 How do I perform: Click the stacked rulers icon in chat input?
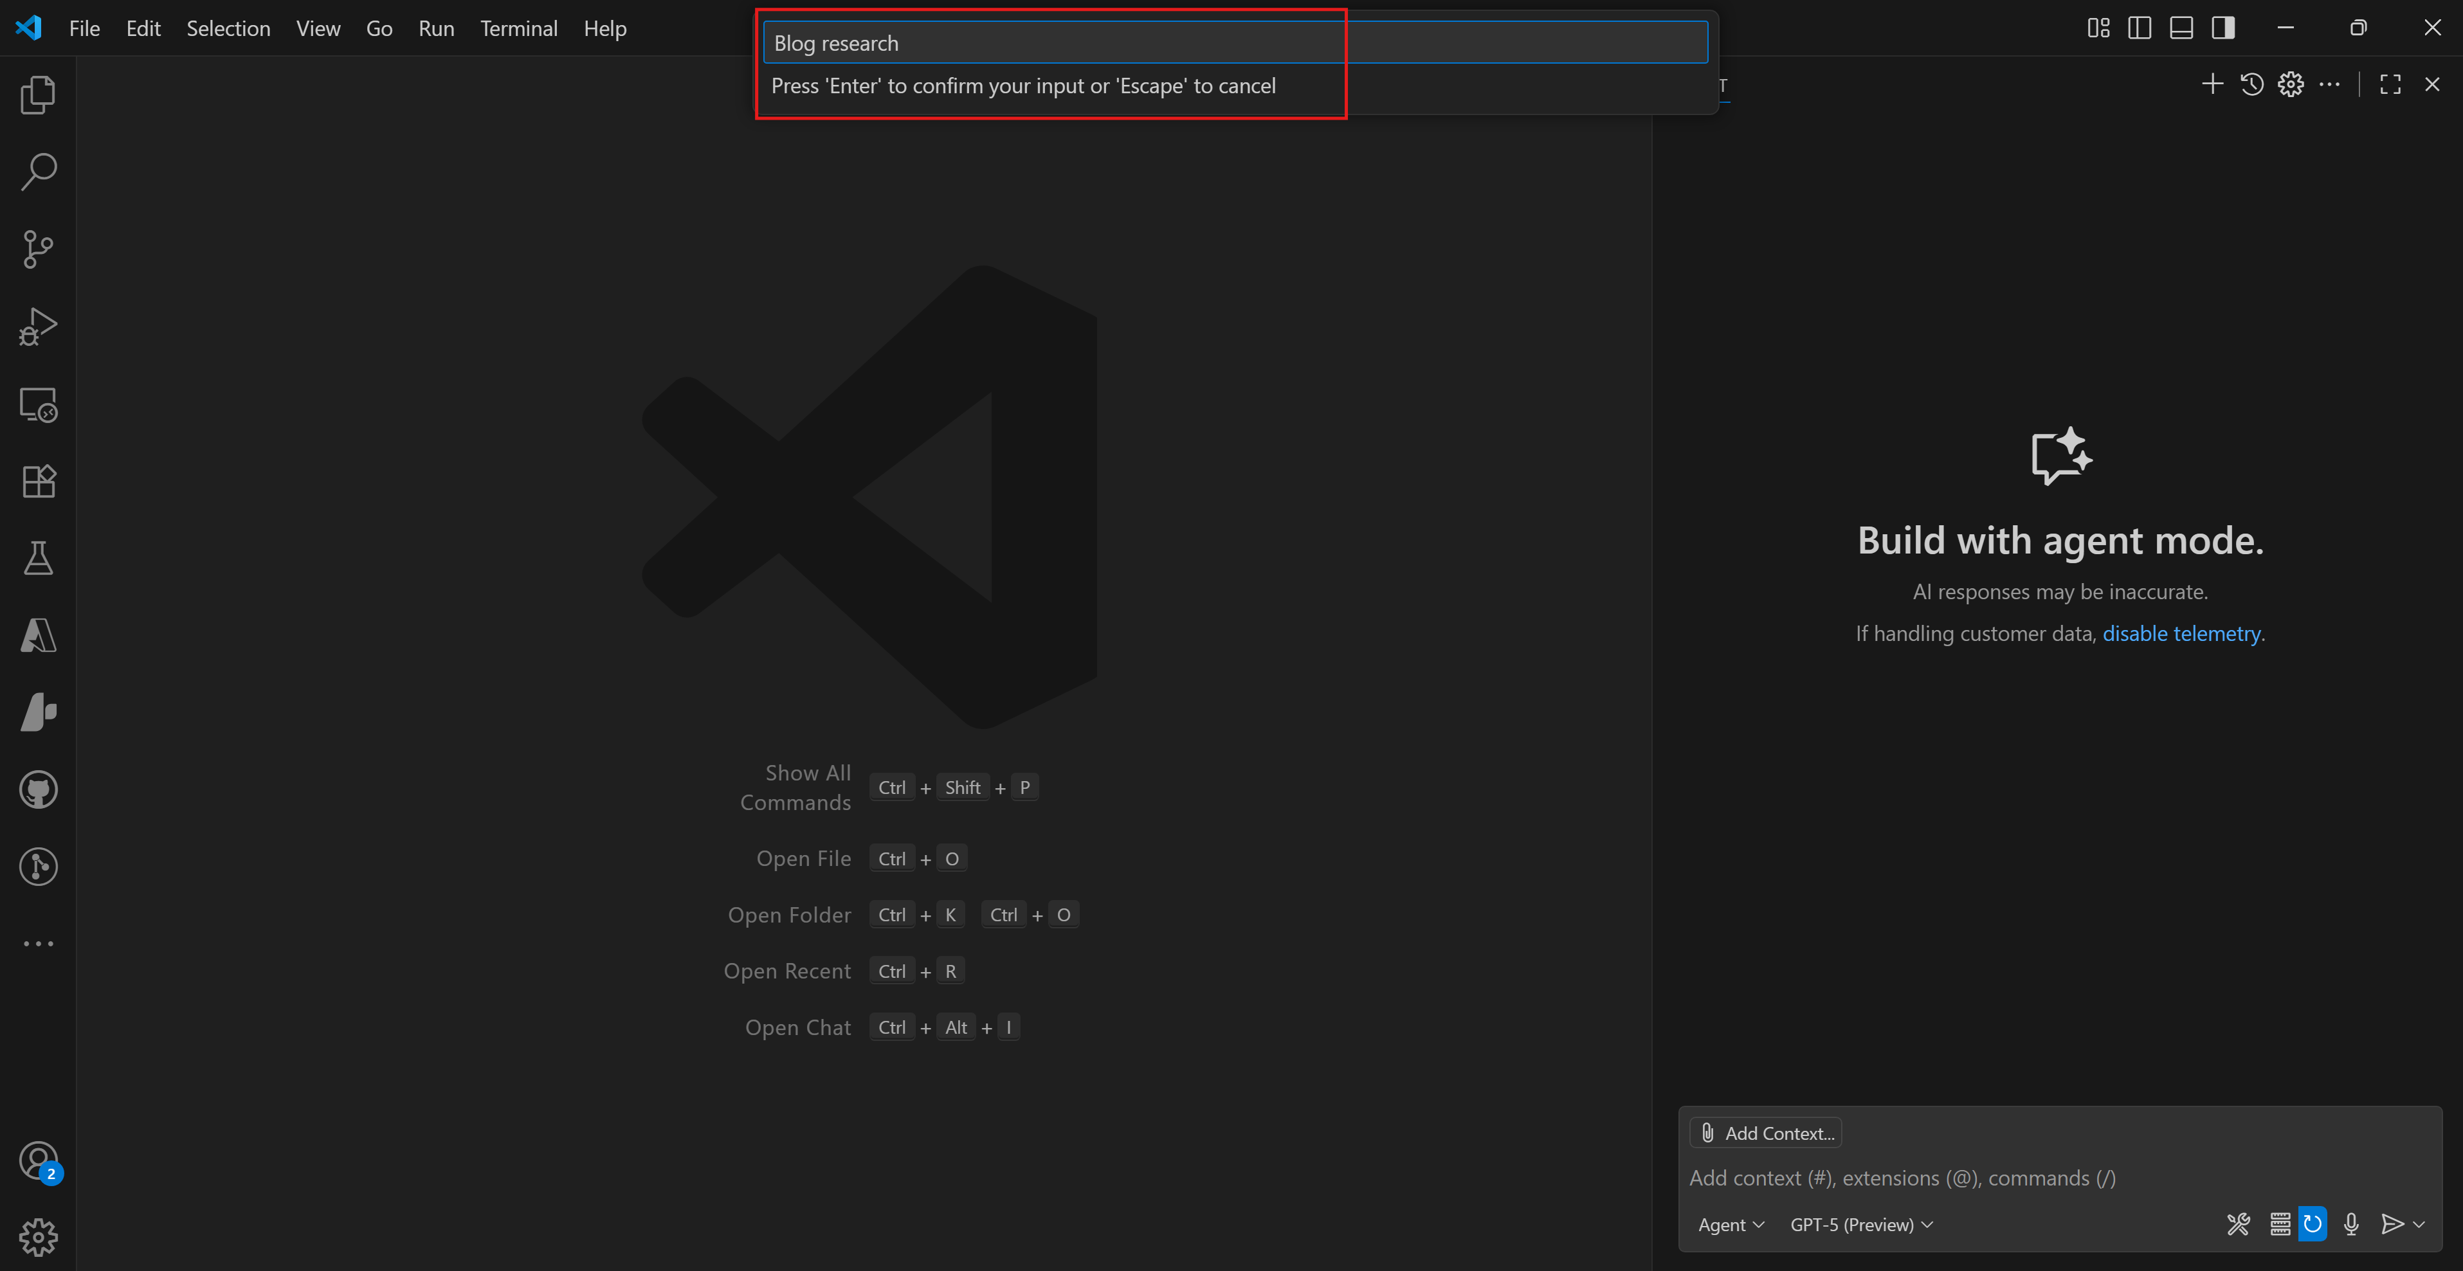[2280, 1224]
